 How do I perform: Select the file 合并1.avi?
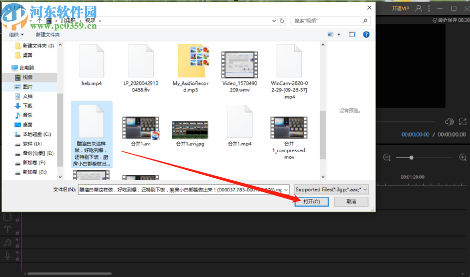pos(141,132)
